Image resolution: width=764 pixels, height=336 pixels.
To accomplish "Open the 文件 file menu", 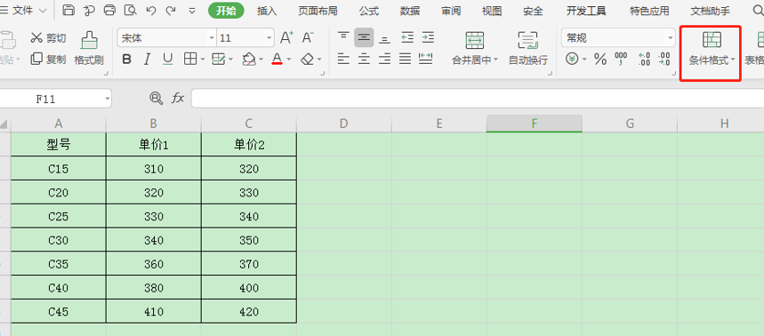I will click(x=24, y=11).
